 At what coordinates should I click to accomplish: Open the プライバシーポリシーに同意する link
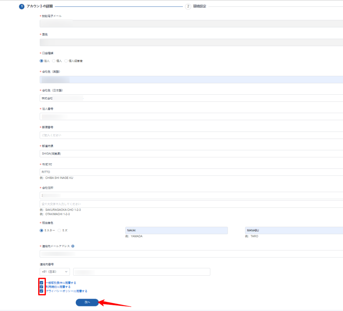point(67,291)
